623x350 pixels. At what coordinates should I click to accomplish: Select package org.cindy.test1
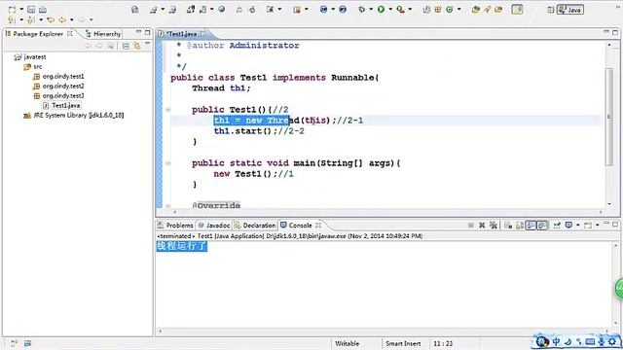coord(58,76)
